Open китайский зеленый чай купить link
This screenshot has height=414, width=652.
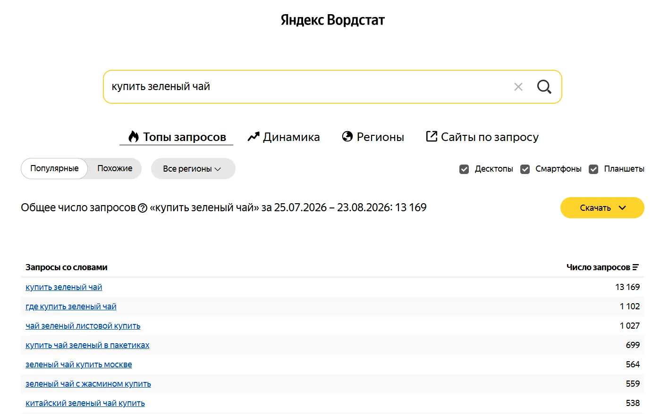pos(85,403)
